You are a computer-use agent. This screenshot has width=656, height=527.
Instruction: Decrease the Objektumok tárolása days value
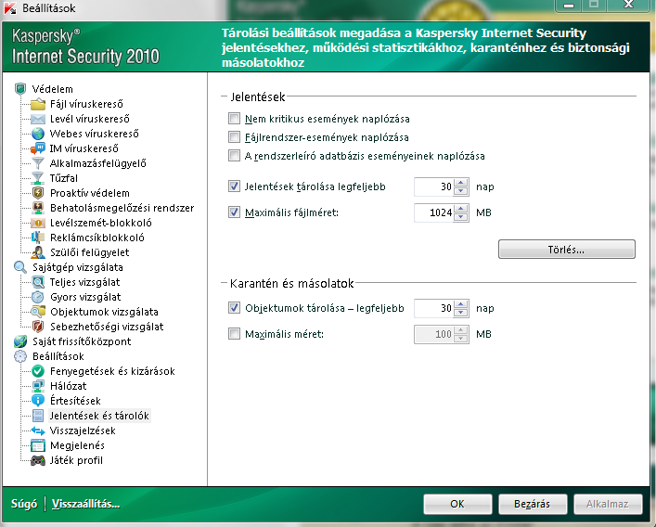pos(460,313)
